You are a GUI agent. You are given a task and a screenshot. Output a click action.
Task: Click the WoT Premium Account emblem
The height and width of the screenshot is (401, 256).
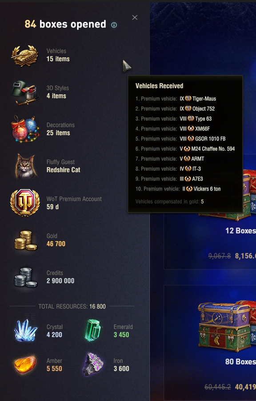[25, 203]
